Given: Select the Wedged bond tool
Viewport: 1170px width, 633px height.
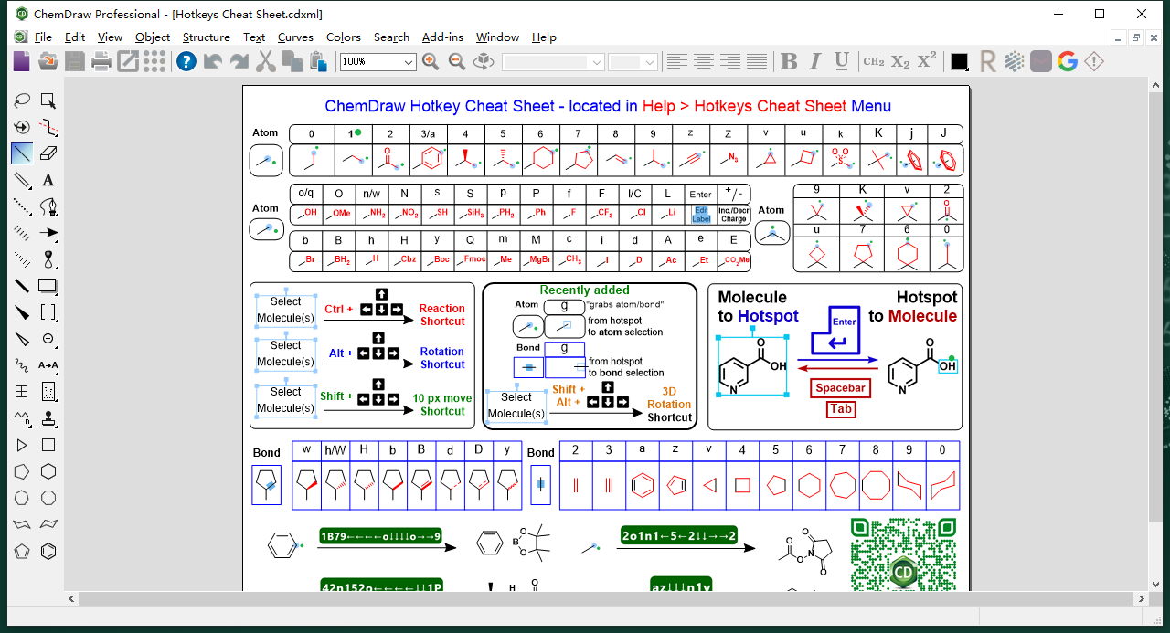Looking at the screenshot, I should coord(22,312).
